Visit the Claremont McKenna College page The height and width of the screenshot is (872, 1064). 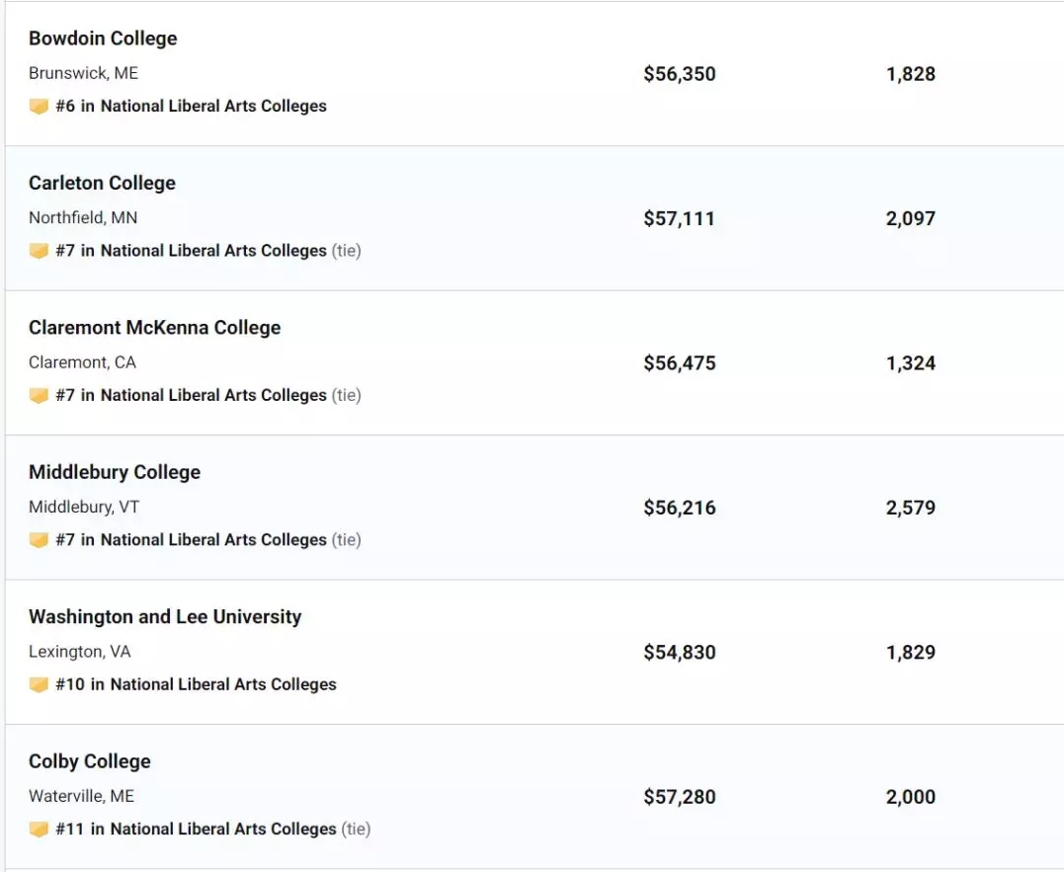tap(155, 328)
